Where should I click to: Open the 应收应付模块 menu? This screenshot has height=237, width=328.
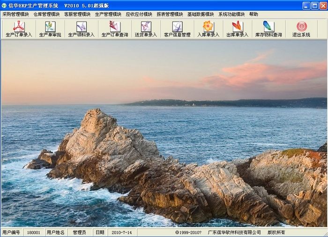tap(139, 15)
